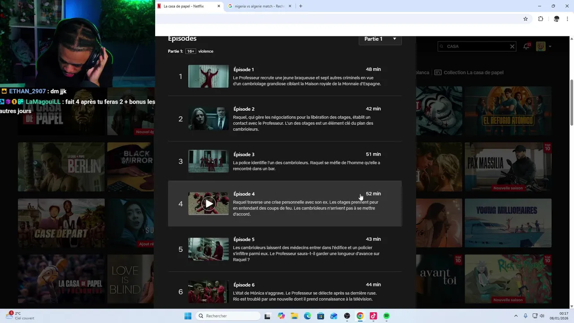
Task: Open La Casa de Papel Le Phénomène poster
Action: [61, 279]
